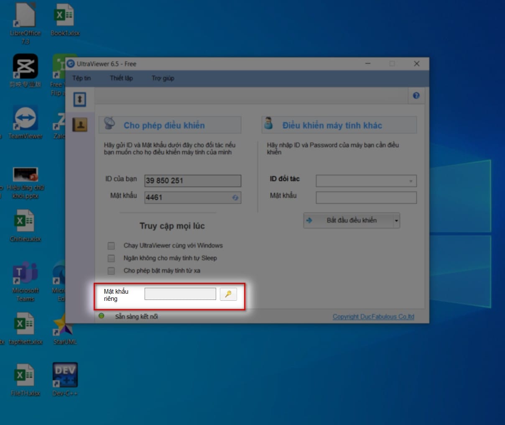The height and width of the screenshot is (425, 505).
Task: Minimize the UltraViewer window
Action: (x=368, y=64)
